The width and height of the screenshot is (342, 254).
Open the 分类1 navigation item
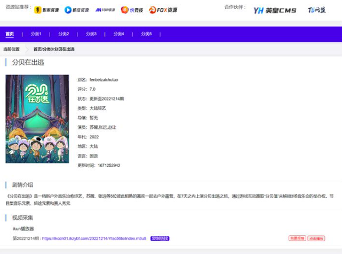pos(36,34)
